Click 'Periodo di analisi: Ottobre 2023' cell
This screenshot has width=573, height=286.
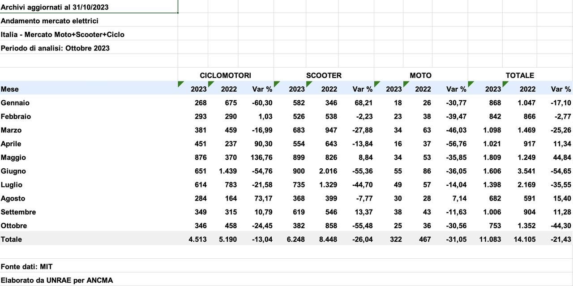[x=89, y=48]
